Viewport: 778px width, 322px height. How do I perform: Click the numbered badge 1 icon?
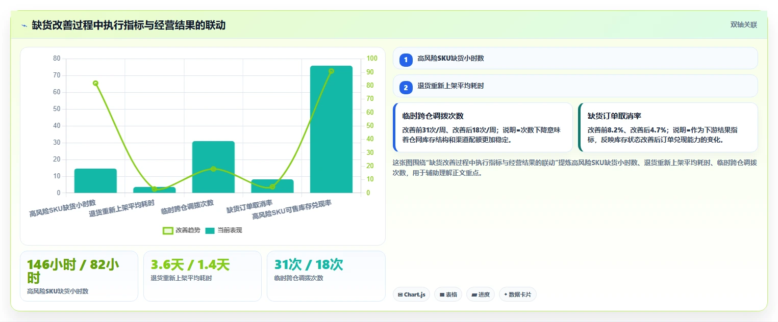pos(406,60)
